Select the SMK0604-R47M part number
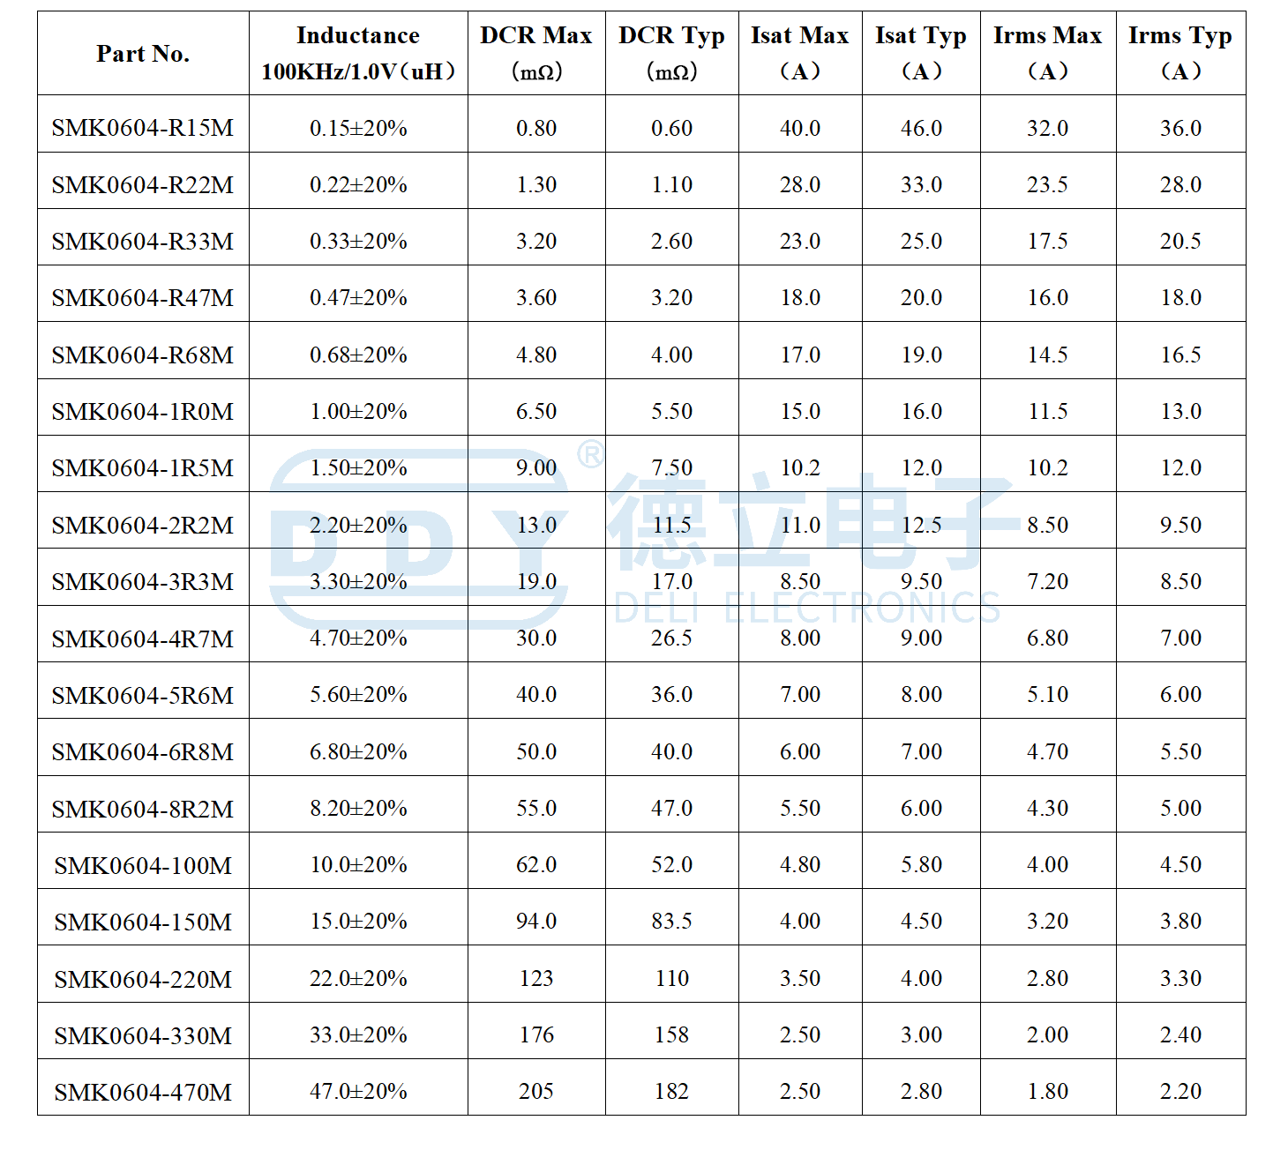The image size is (1288, 1150). (x=143, y=298)
